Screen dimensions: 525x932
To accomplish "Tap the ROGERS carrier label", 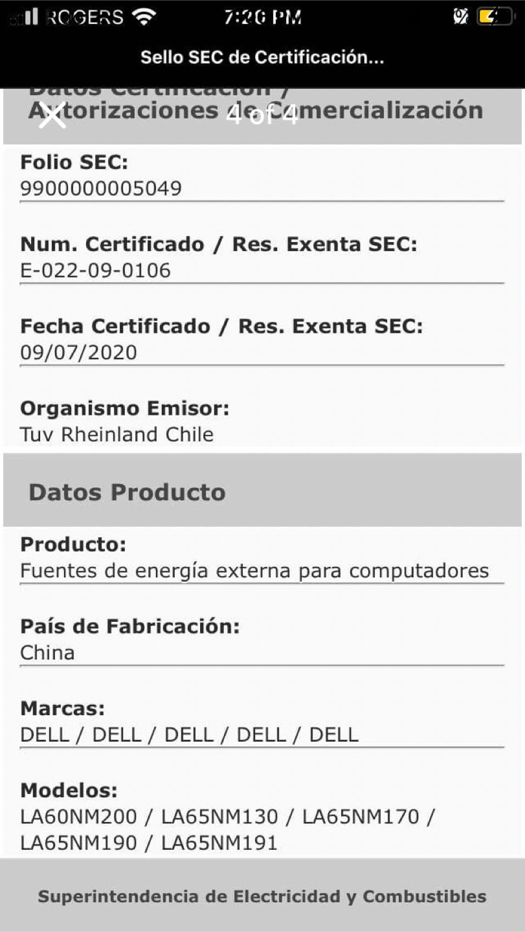I will coord(85,17).
